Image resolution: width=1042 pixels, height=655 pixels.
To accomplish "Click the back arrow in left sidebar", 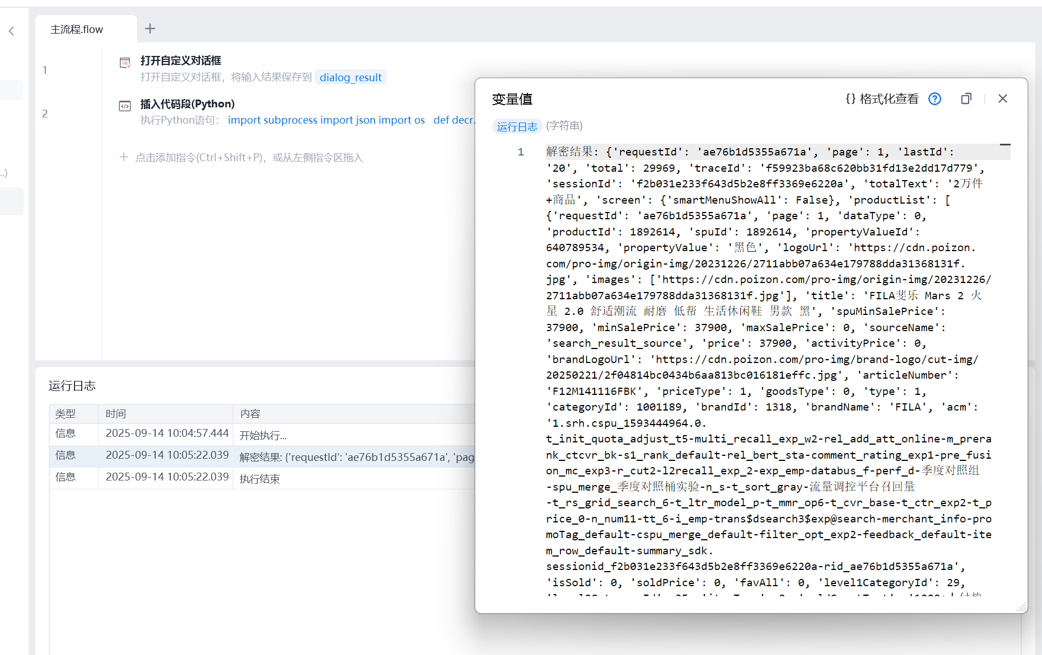I will pos(12,31).
